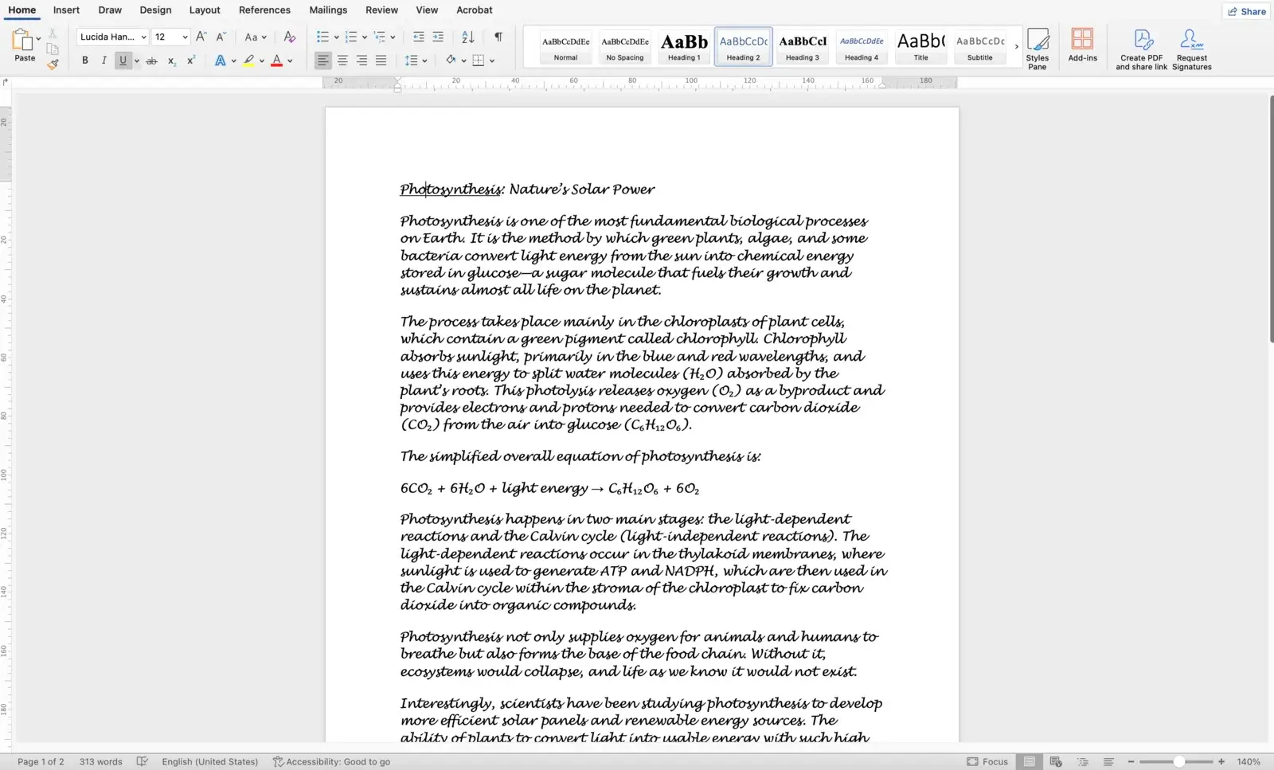Image resolution: width=1274 pixels, height=770 pixels.
Task: Decrease font size with the smaller A icon
Action: tap(221, 37)
